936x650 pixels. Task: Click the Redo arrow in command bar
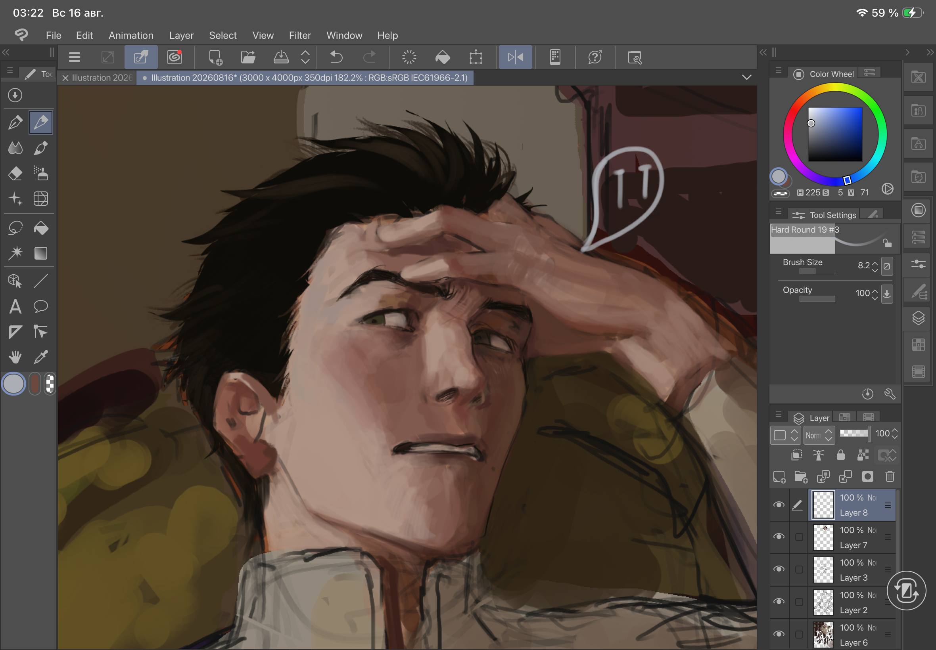coord(370,57)
